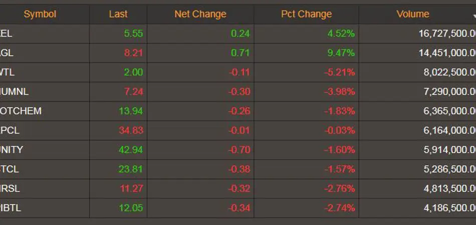Viewport: 476px width, 225px height.
Task: Click the net change value 0.24
Action: (x=241, y=33)
